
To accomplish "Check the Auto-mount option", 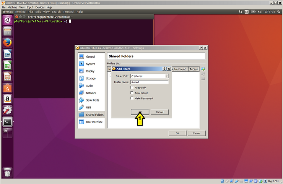I will (132, 93).
